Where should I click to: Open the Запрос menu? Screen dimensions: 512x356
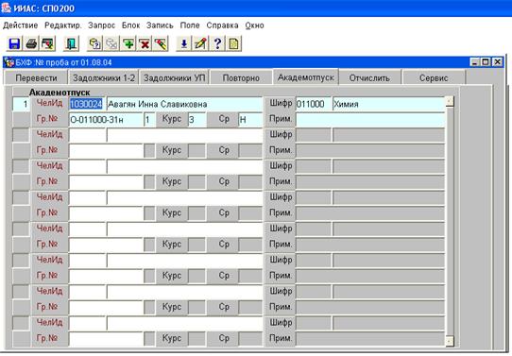tap(102, 25)
